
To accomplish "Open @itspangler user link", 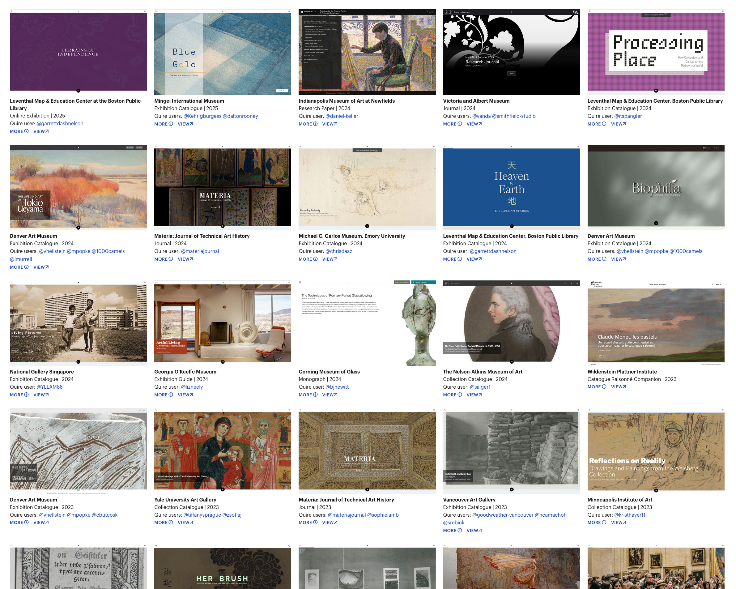I will tap(628, 116).
